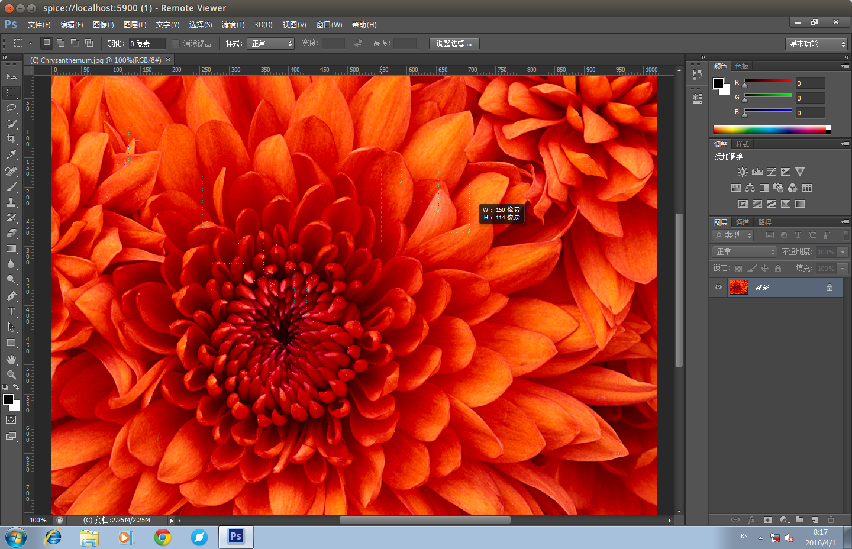This screenshot has width=852, height=549.
Task: Select the Lasso tool
Action: (x=11, y=108)
